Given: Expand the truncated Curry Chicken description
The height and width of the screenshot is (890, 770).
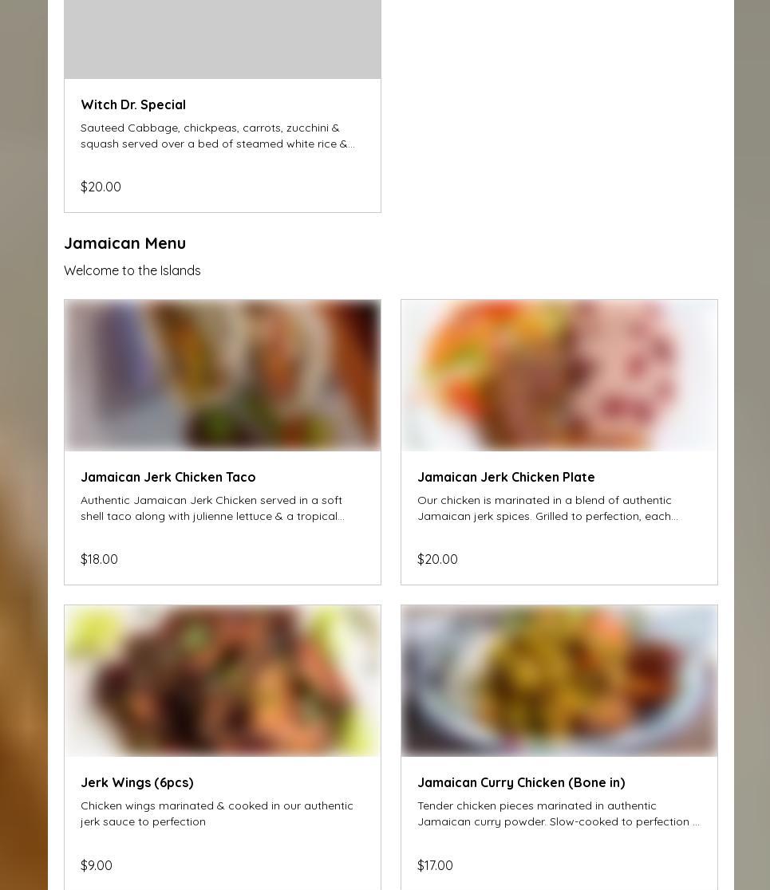Looking at the screenshot, I should pyautogui.click(x=559, y=813).
